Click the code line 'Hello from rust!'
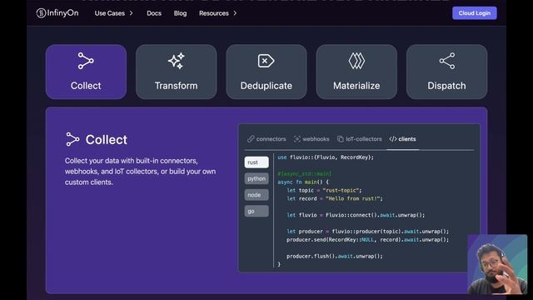The width and height of the screenshot is (533, 300). pos(335,198)
